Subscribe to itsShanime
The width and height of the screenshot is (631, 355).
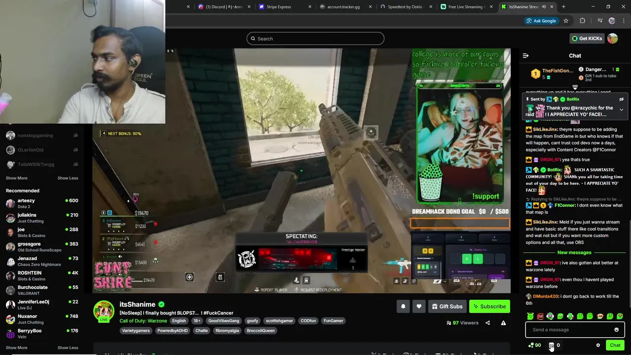point(490,306)
